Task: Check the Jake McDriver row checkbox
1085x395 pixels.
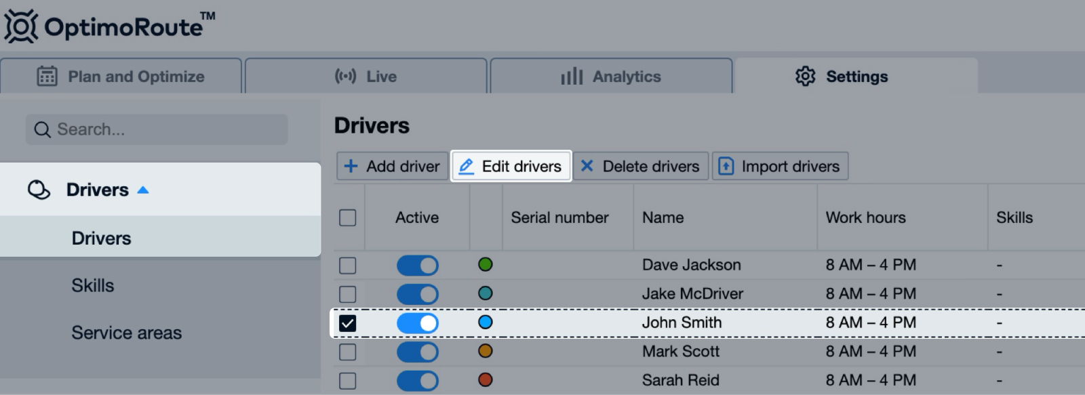Action: tap(347, 294)
